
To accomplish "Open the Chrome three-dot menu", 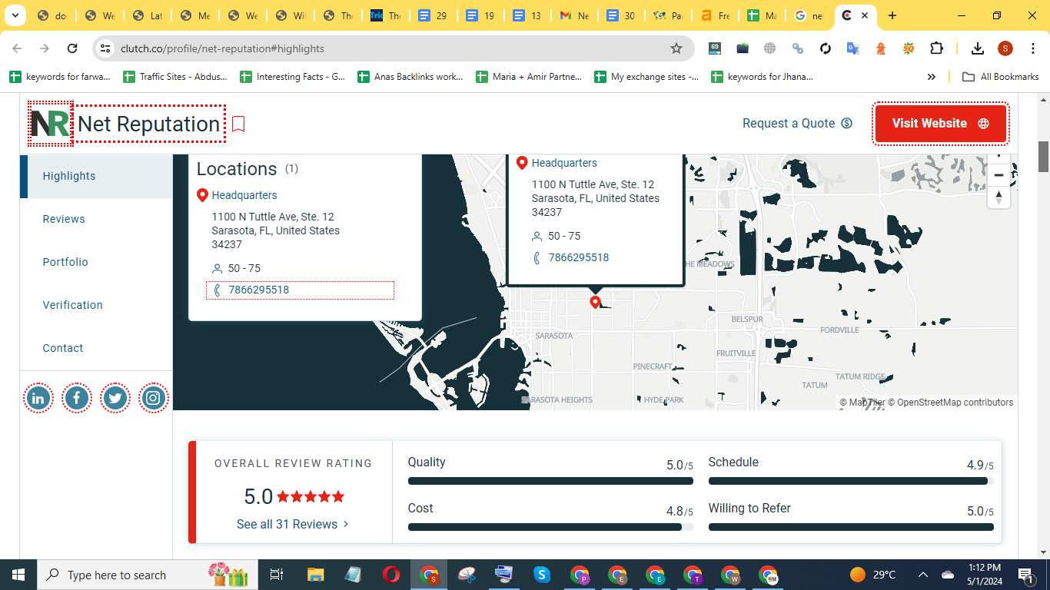I will tap(1032, 48).
